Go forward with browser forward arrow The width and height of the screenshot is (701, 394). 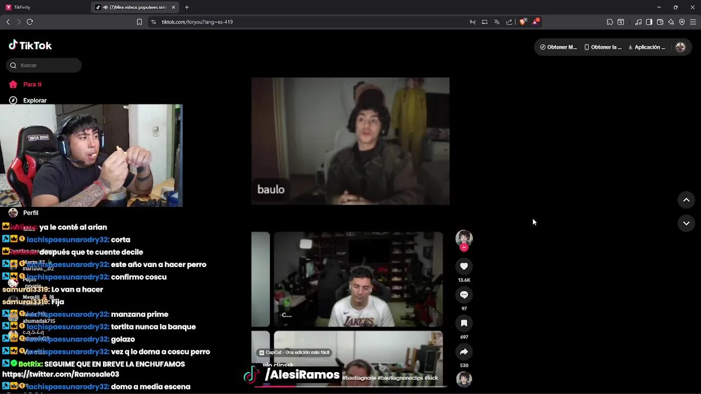point(19,22)
